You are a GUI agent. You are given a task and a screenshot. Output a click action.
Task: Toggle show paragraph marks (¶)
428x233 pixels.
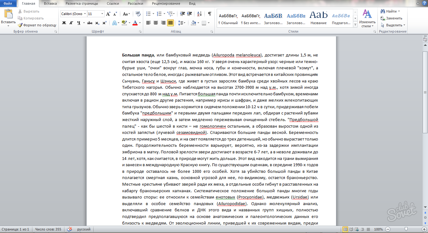[209, 14]
